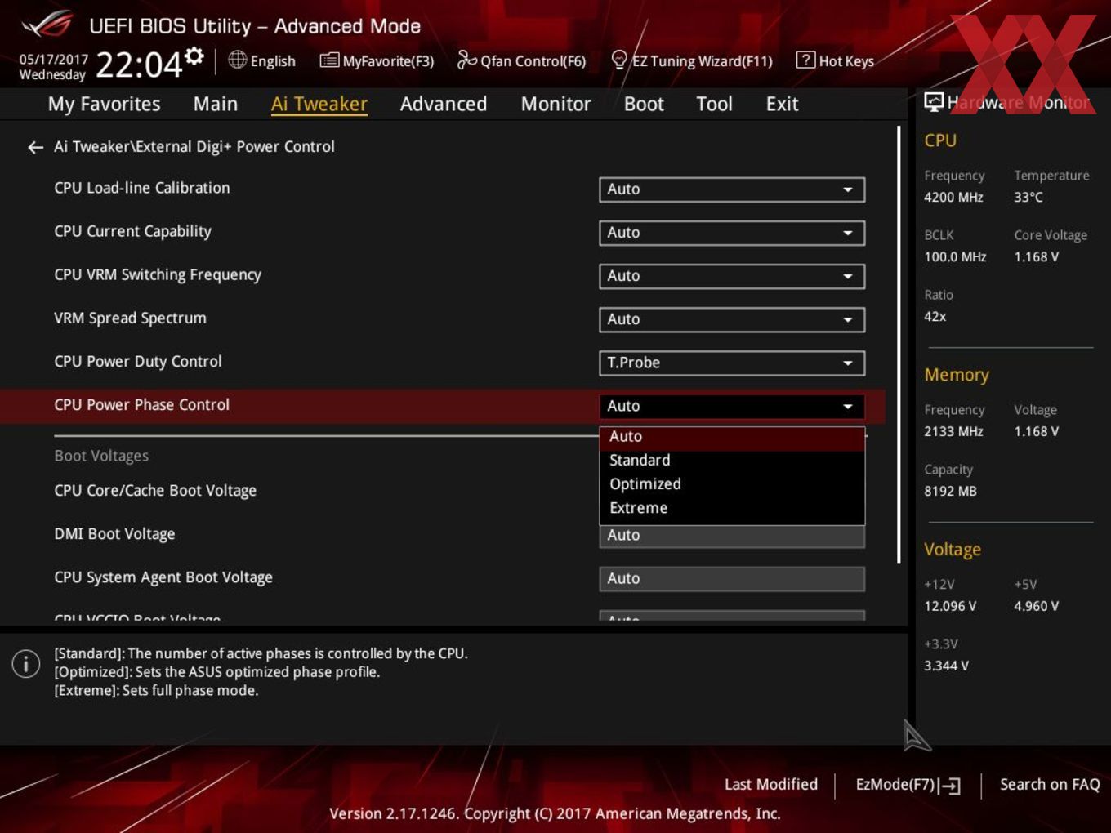Switch to Advanced tab

point(444,104)
